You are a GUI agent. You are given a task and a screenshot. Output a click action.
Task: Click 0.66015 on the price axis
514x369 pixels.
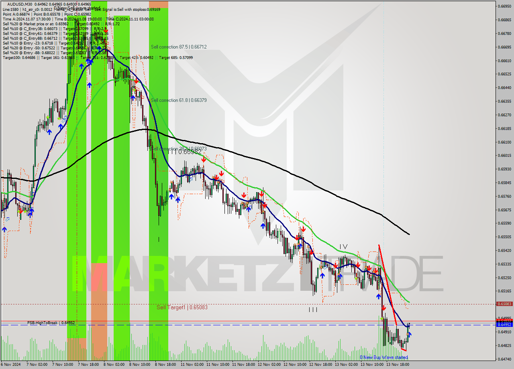coord(505,155)
